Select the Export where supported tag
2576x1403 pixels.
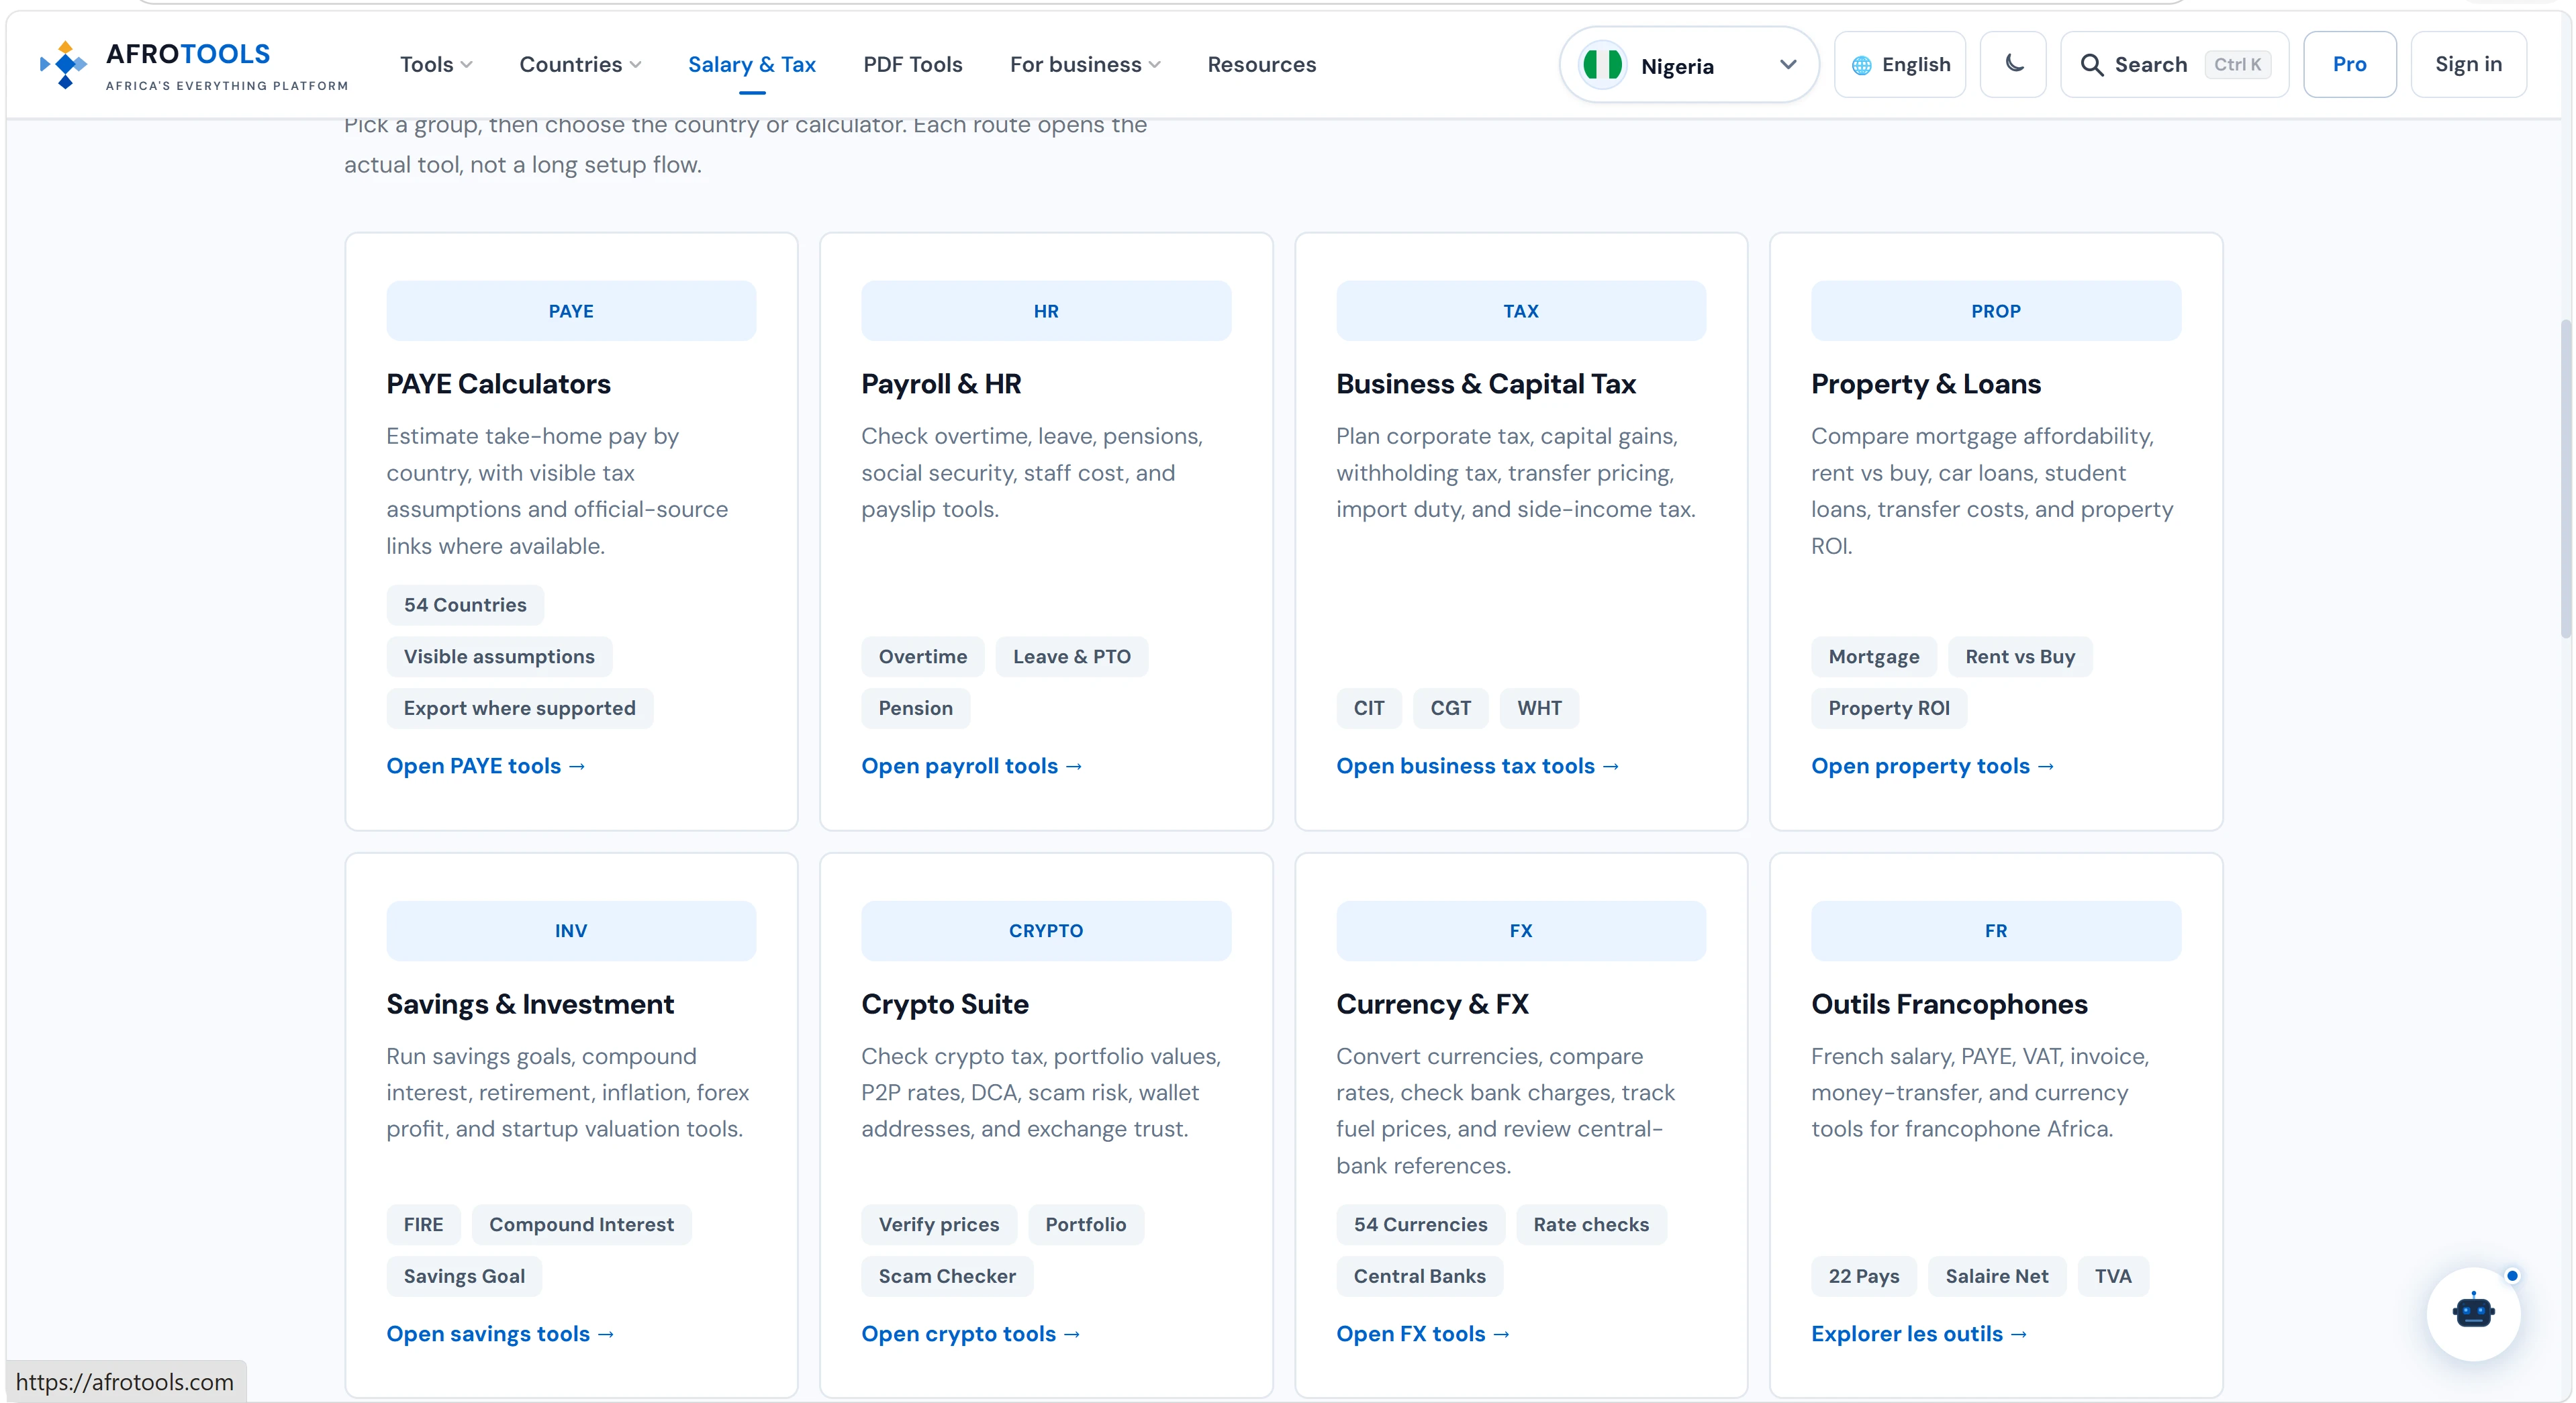coord(520,709)
